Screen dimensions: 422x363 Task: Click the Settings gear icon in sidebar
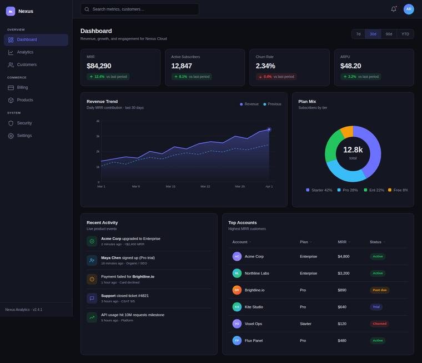tap(11, 136)
